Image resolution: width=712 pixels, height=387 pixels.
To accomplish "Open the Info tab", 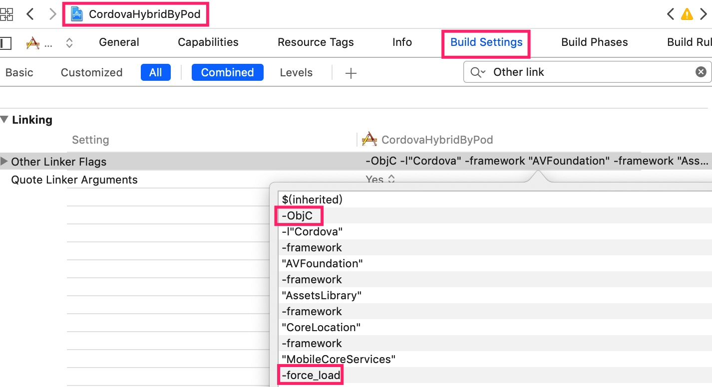I will 402,42.
